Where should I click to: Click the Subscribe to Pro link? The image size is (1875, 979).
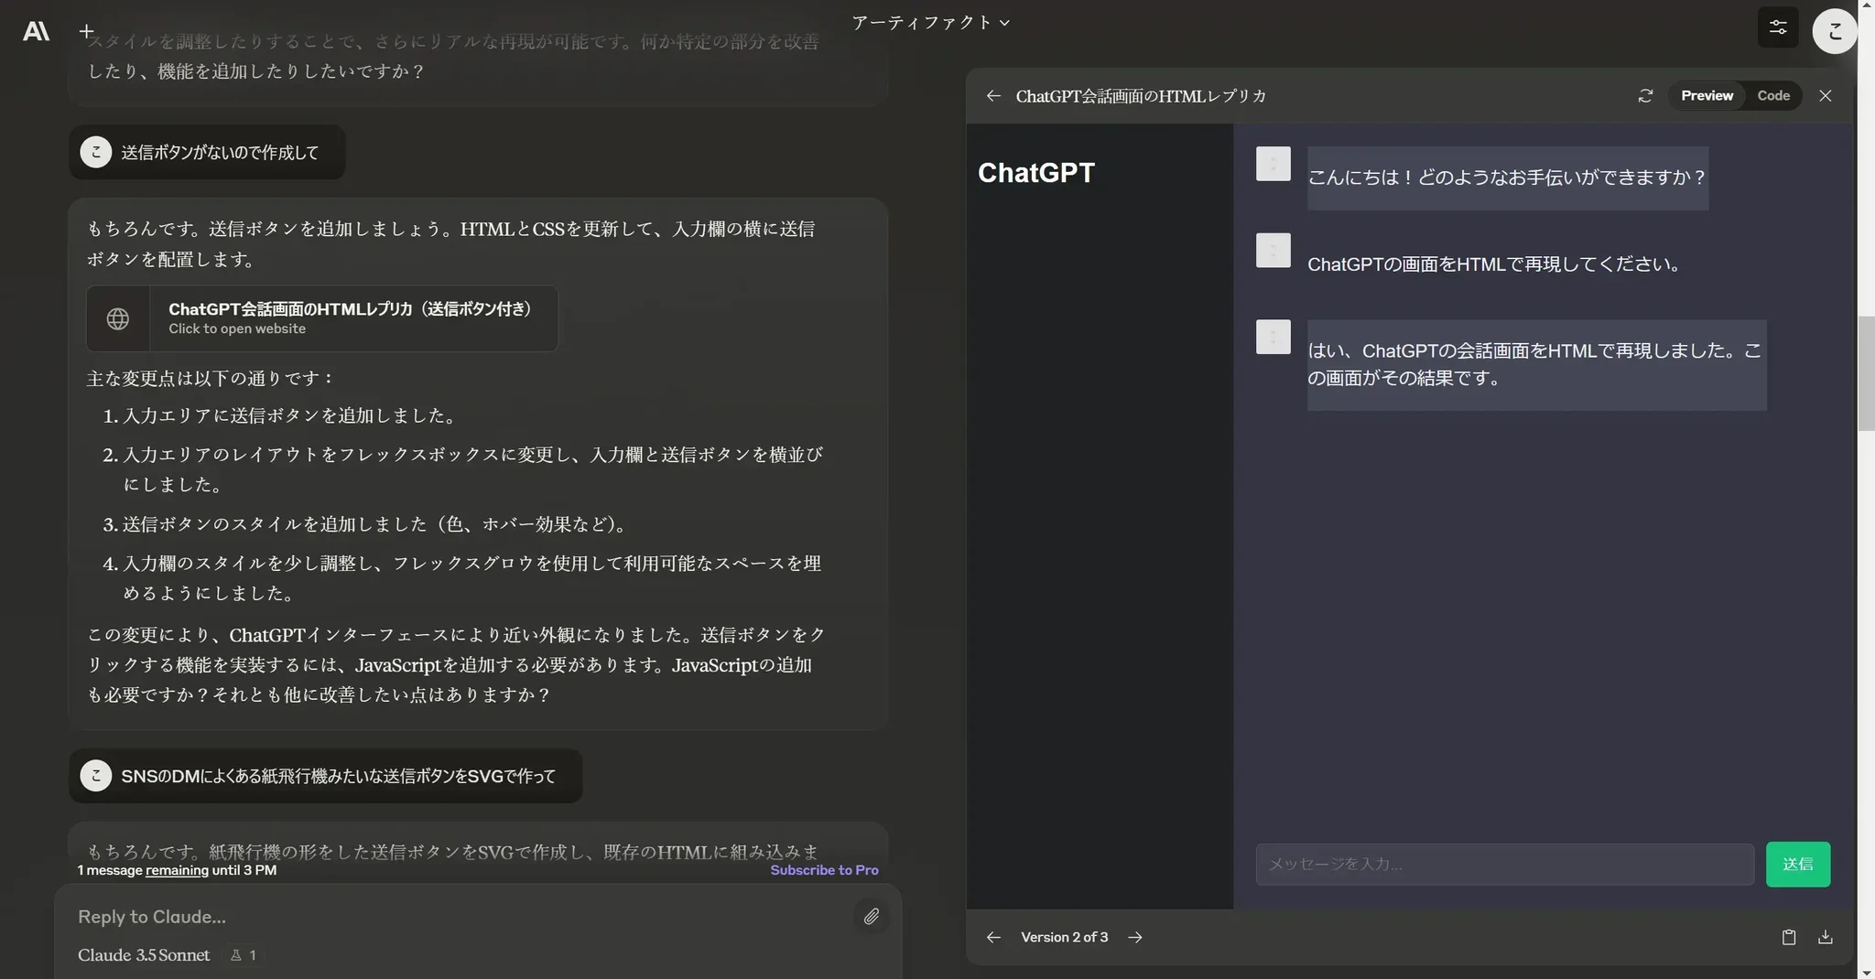[x=824, y=870]
